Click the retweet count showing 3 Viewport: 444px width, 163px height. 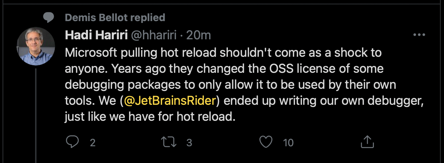tap(189, 143)
